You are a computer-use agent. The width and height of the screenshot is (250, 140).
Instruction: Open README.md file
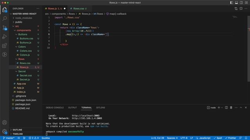tap(25, 108)
